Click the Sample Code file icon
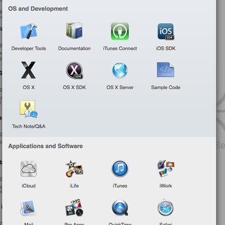This screenshot has height=225, width=225. coord(165,70)
